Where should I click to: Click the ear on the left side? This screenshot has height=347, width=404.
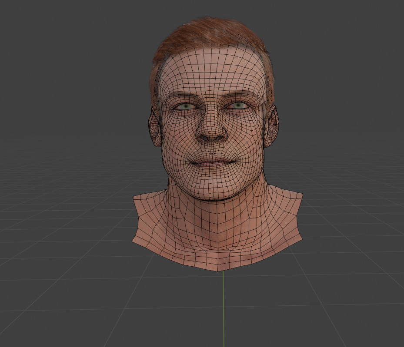[155, 126]
